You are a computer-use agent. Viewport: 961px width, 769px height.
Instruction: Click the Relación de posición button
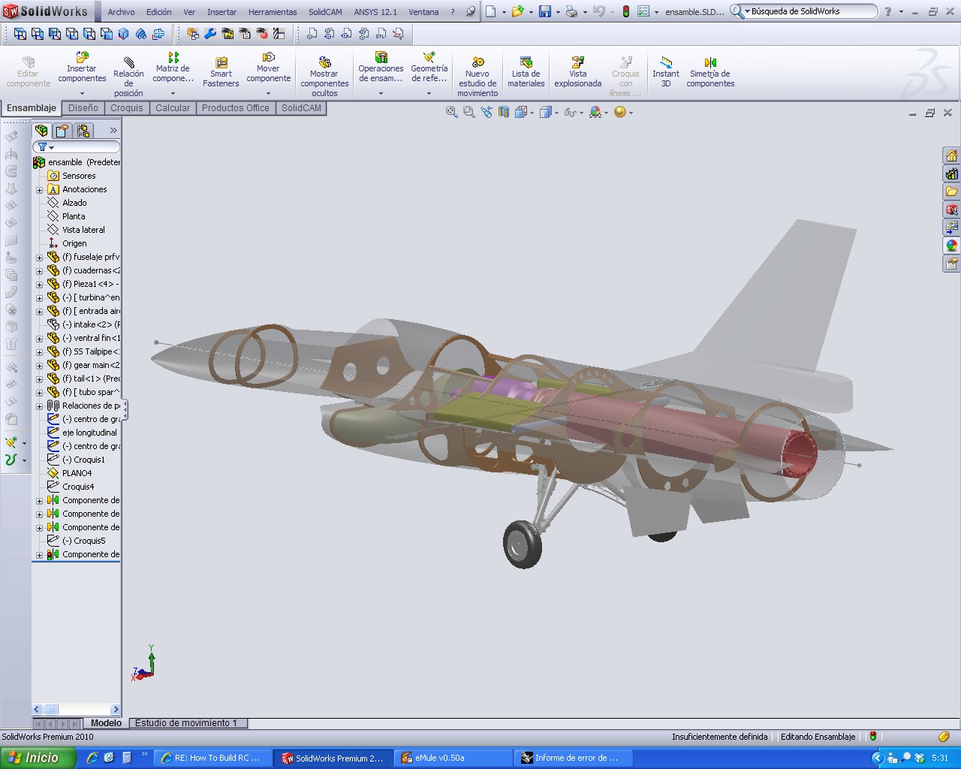128,76
